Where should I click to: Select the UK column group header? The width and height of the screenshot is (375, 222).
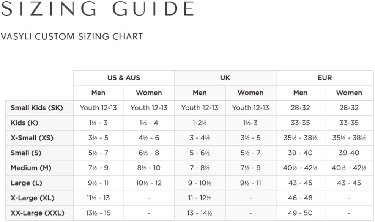click(x=225, y=78)
